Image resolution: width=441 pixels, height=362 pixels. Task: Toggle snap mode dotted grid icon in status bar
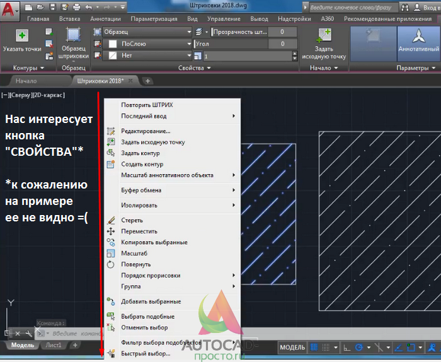point(326,347)
